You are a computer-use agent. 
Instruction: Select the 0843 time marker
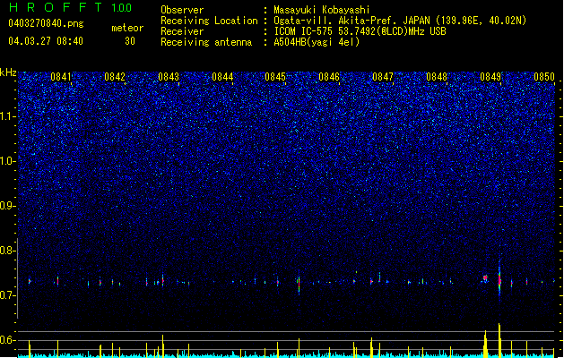[169, 76]
